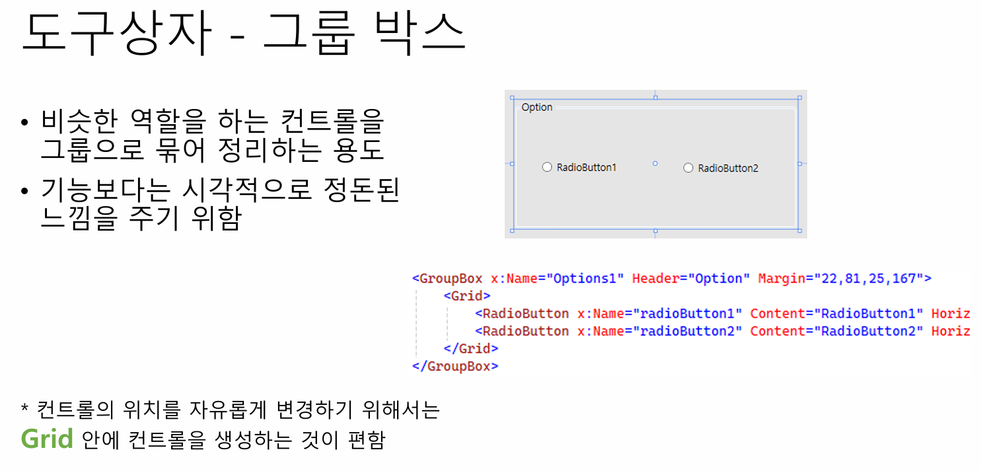This screenshot has width=981, height=471.
Task: Click the closing </GroupBox> tag
Action: coord(455,365)
